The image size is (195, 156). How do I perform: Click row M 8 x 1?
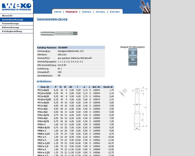(75, 124)
